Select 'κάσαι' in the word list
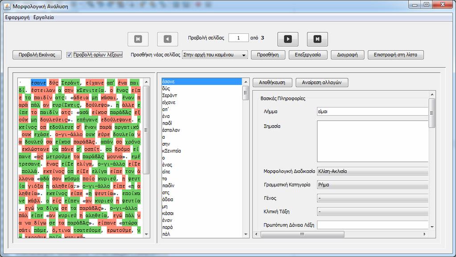456x257 pixels. tap(202, 213)
